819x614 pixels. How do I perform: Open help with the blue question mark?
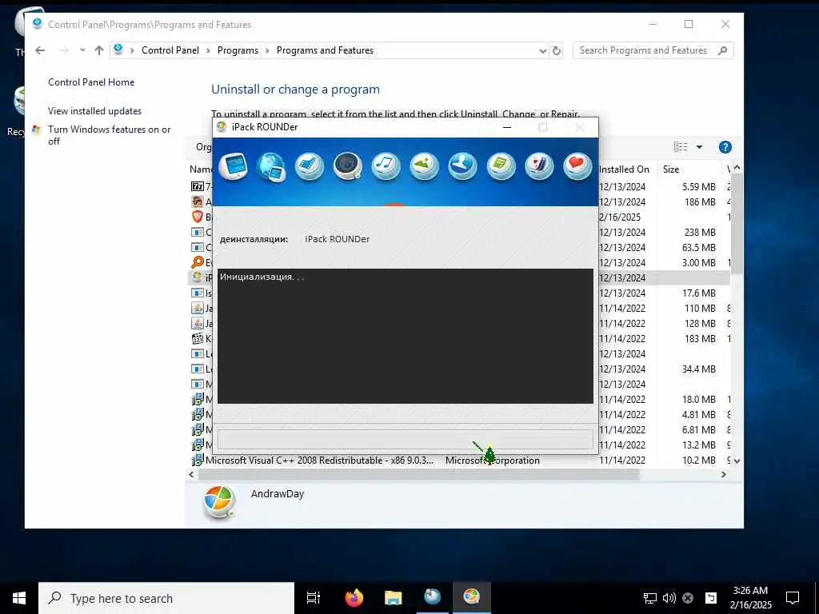[x=725, y=147]
